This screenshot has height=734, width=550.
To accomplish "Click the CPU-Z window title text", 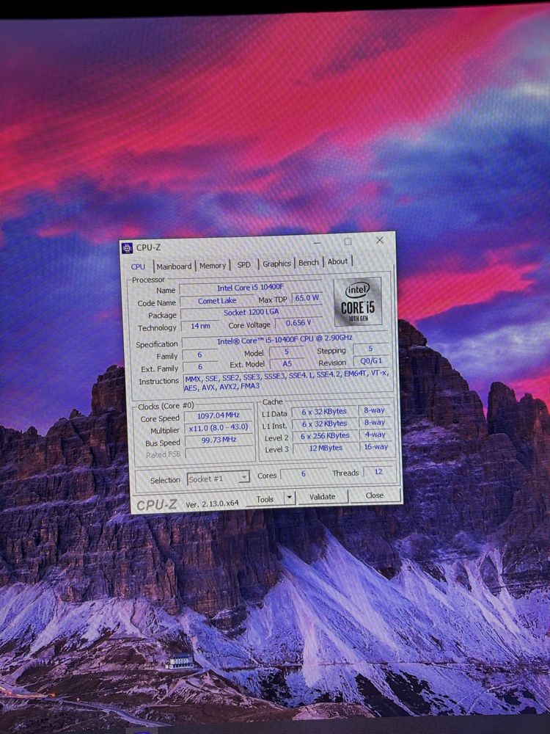I will 148,247.
